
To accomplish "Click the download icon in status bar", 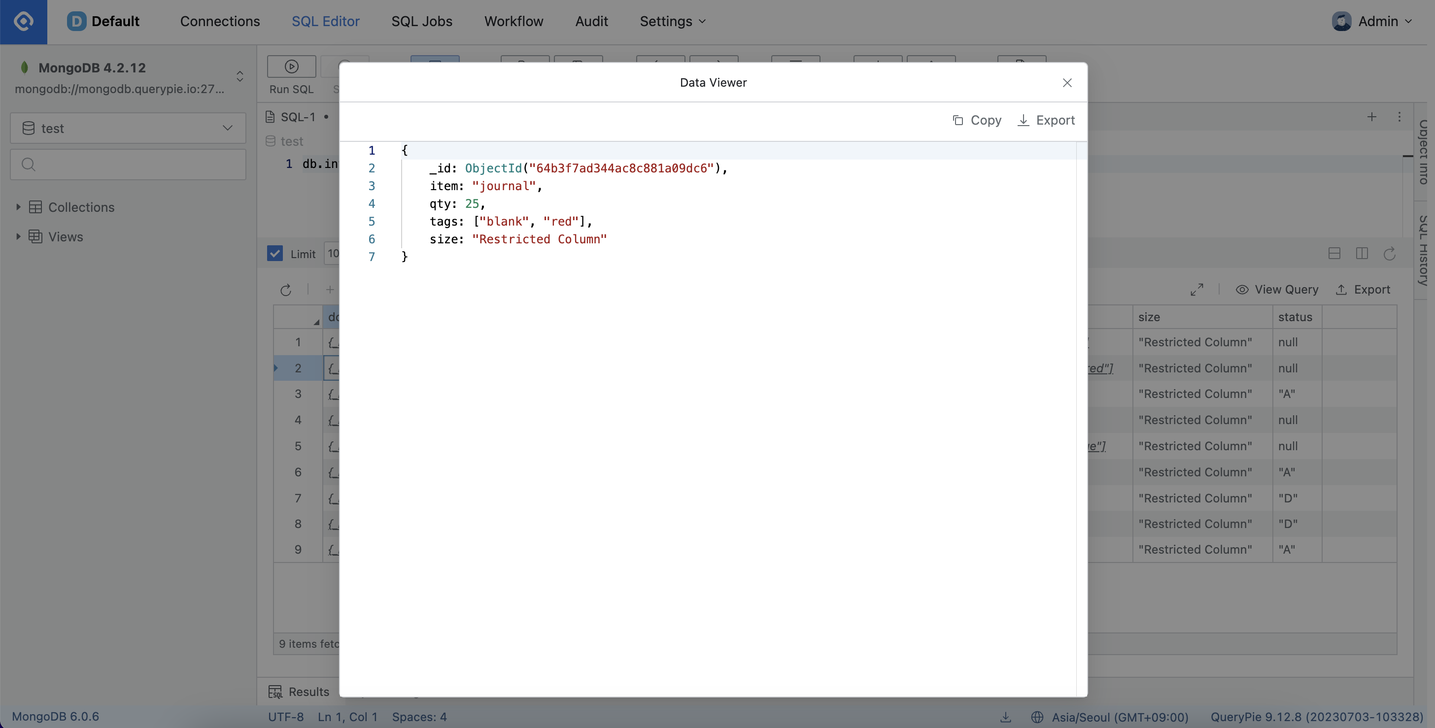I will [1005, 717].
